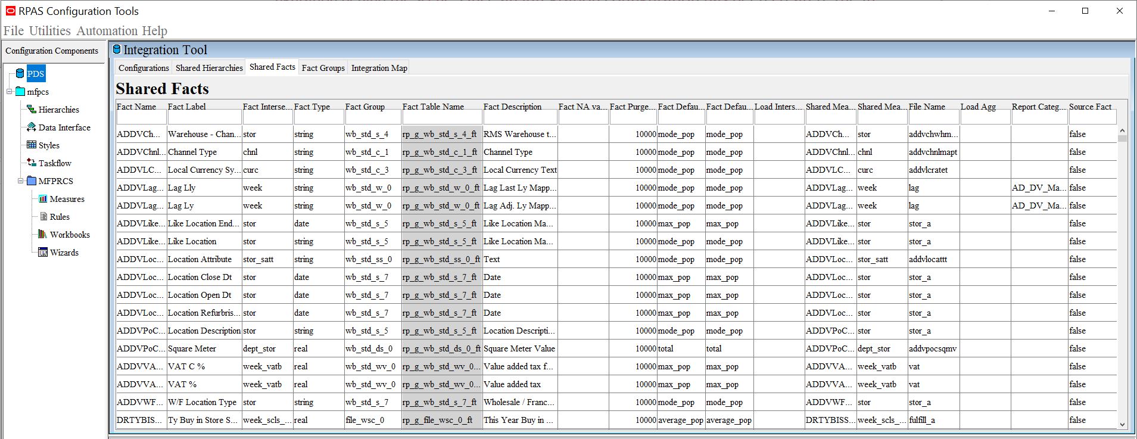Click table scrollbar down arrow

click(x=1122, y=425)
